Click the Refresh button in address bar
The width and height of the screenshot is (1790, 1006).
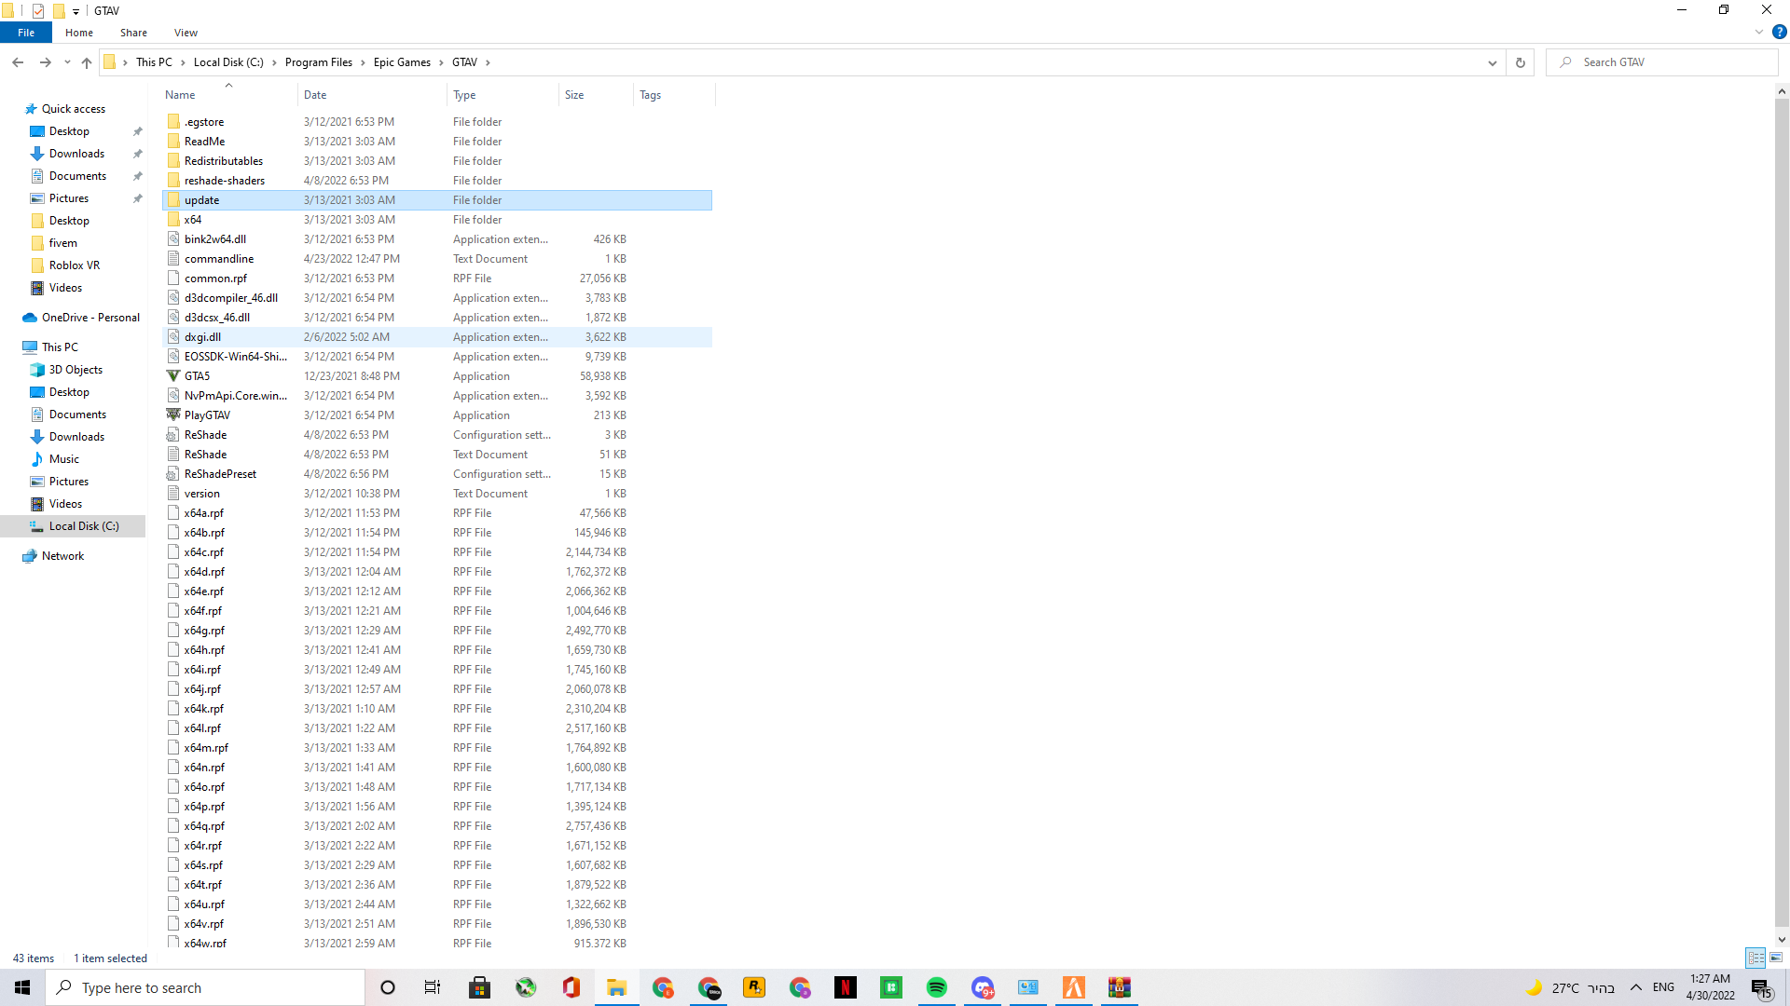pyautogui.click(x=1521, y=62)
